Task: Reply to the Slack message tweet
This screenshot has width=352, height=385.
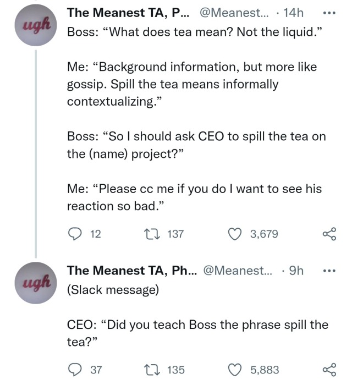Action: click(75, 370)
